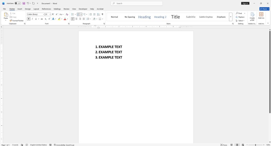Apply the No Spacing style
This screenshot has height=146, width=271.
130,17
